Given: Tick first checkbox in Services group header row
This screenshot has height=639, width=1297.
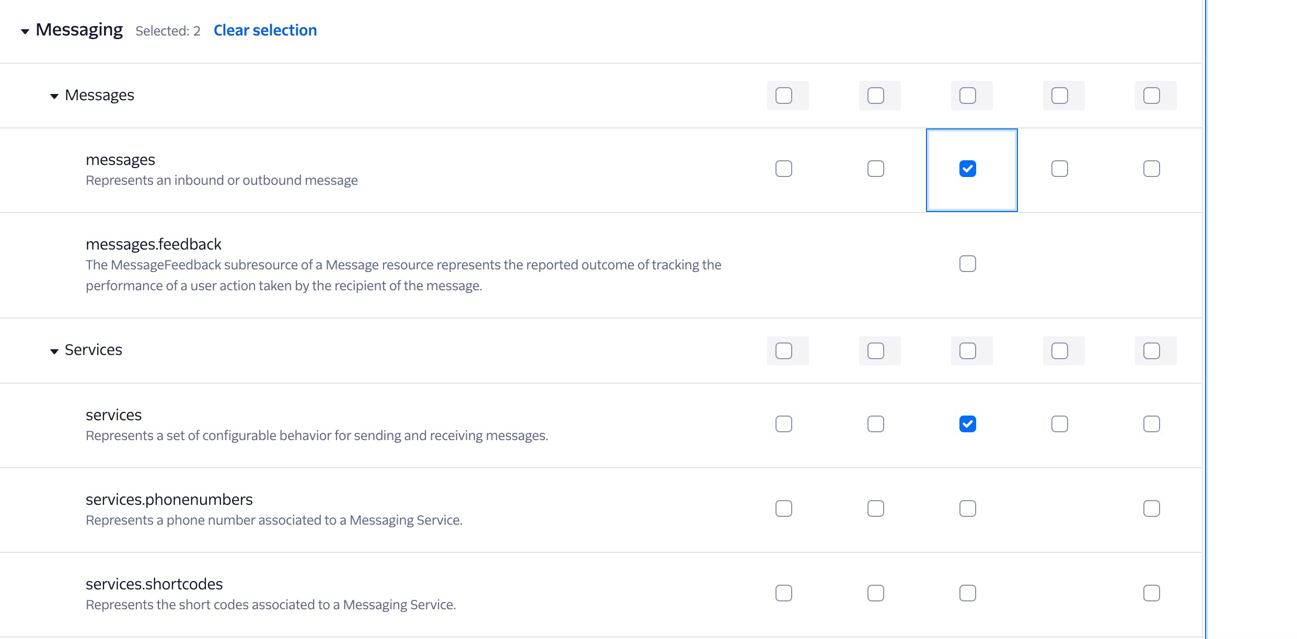Looking at the screenshot, I should tap(783, 351).
